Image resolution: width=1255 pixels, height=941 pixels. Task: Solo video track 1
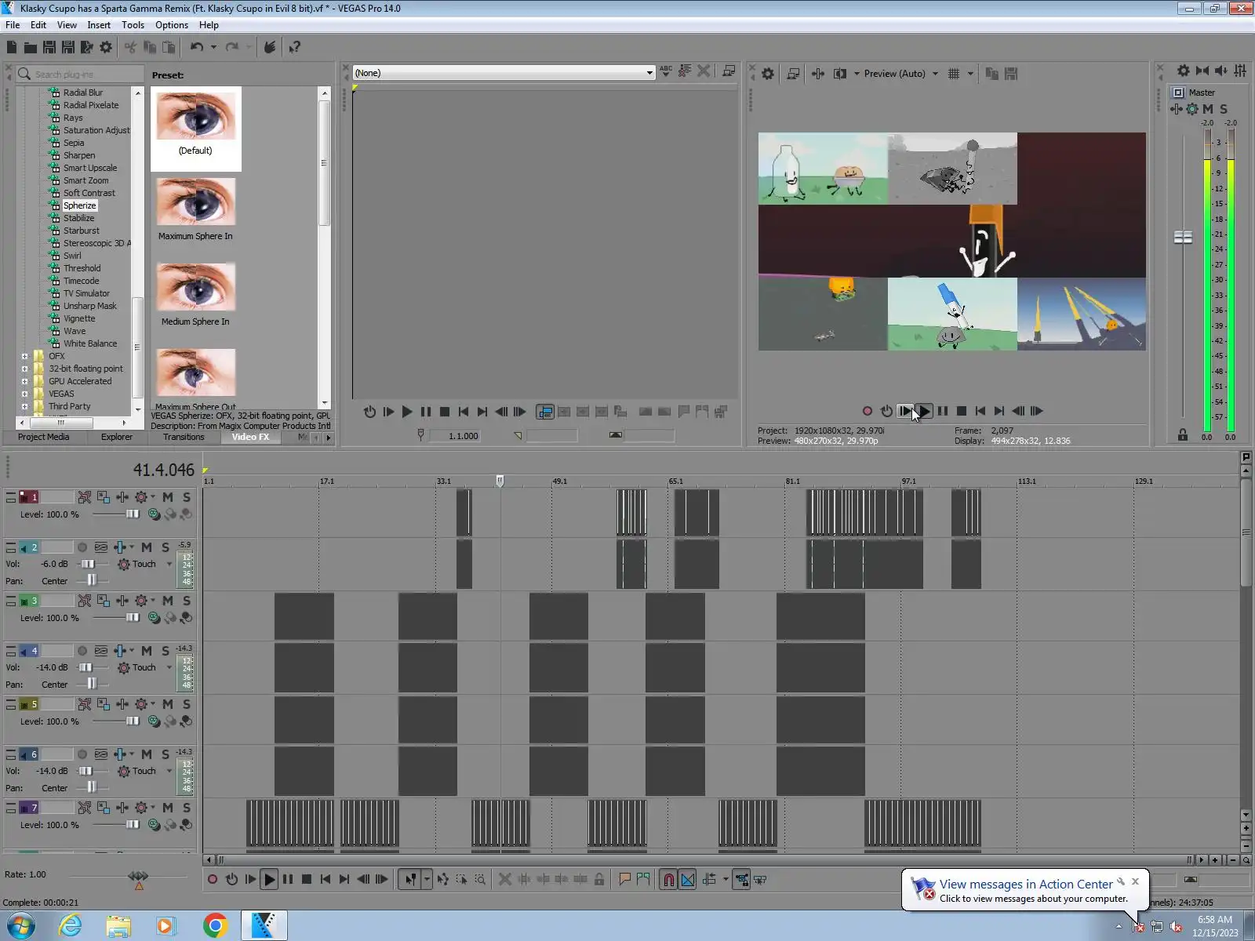point(187,497)
